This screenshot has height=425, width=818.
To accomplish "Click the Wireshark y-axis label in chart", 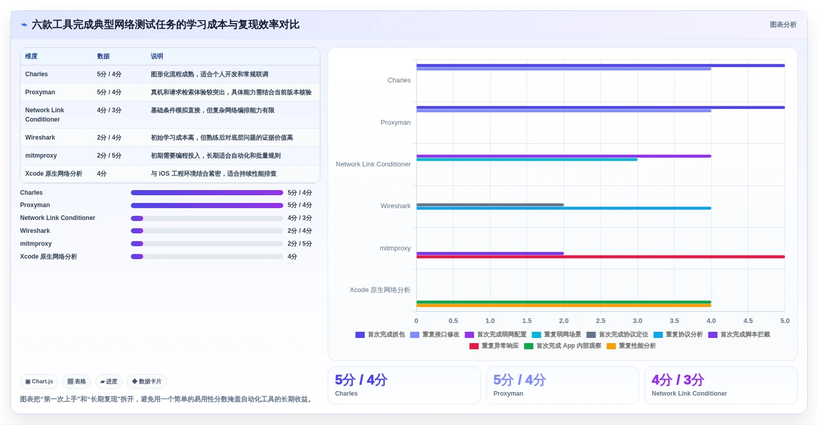I will [x=396, y=206].
